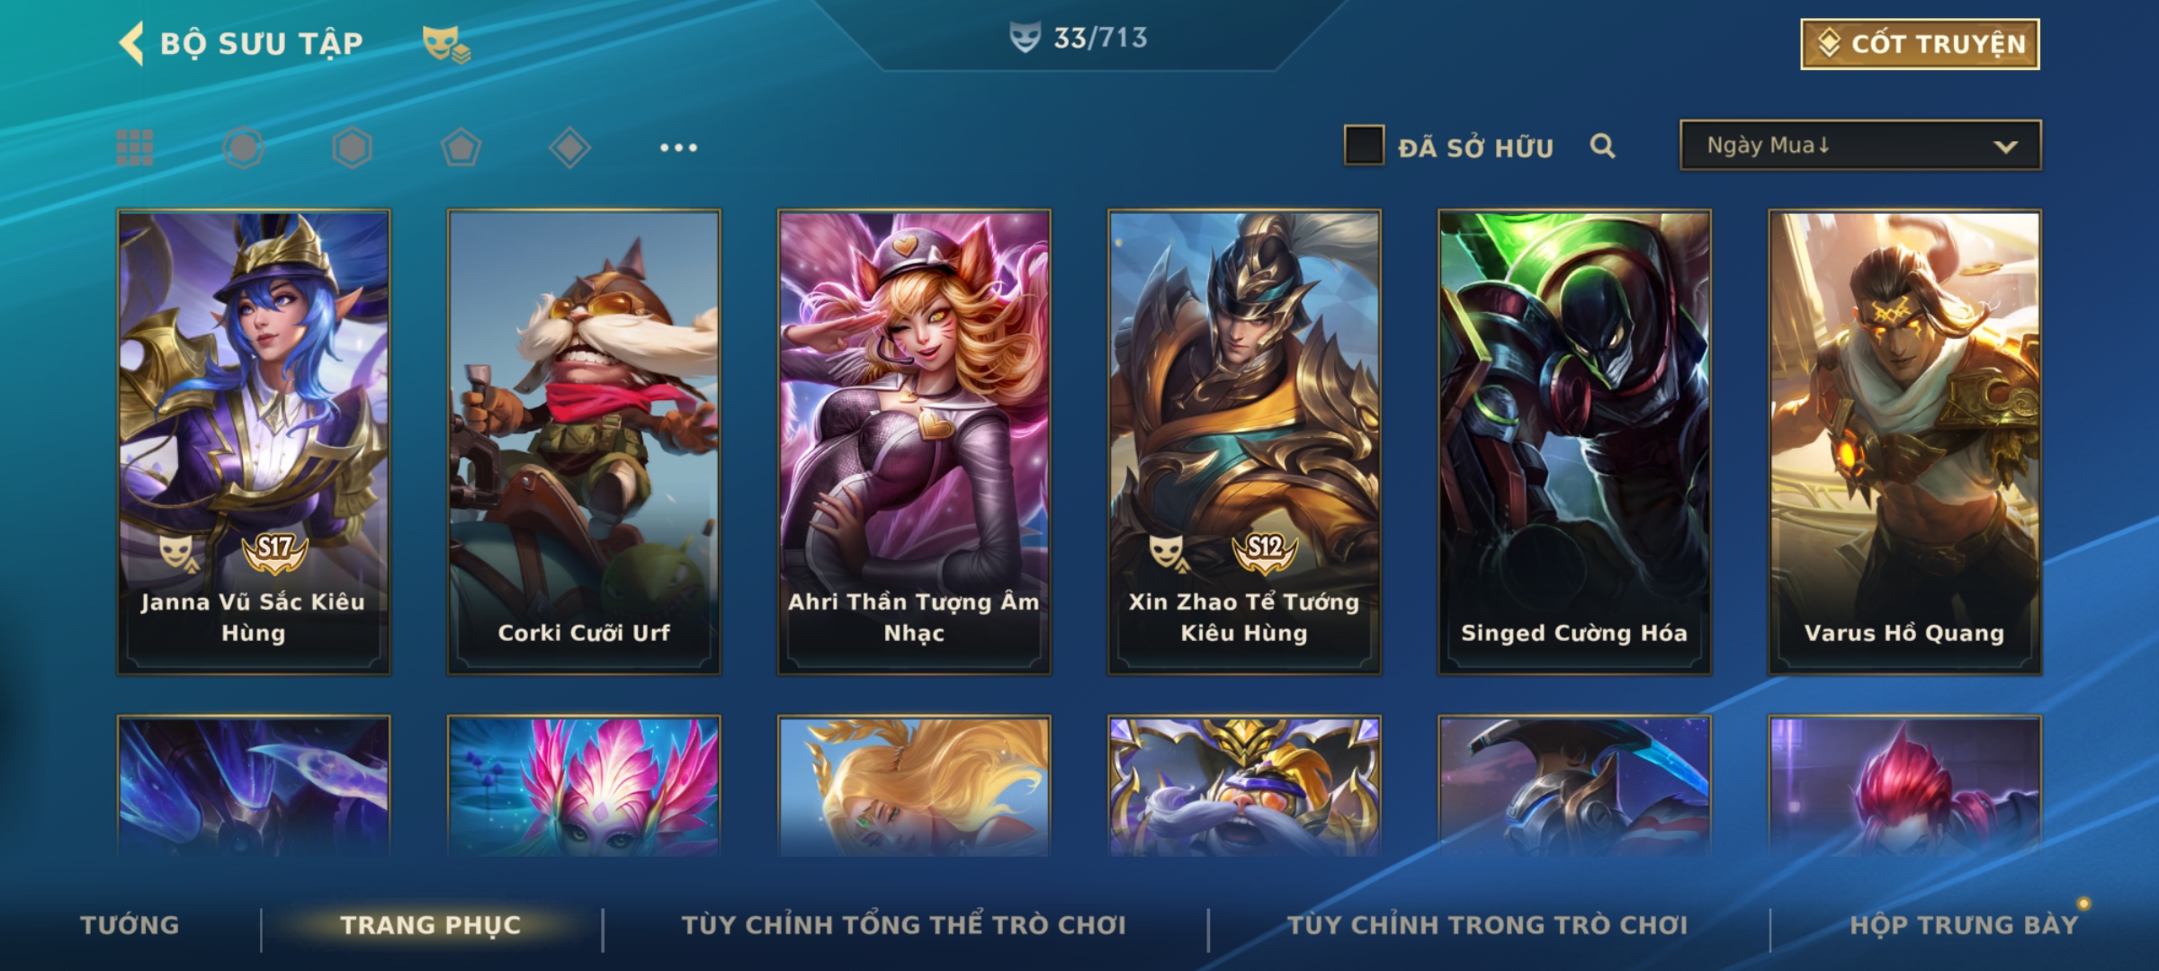Switch to Tùy Chỉnh Tổng Thể Trò Chơi tab
The height and width of the screenshot is (971, 2159).
[x=903, y=925]
